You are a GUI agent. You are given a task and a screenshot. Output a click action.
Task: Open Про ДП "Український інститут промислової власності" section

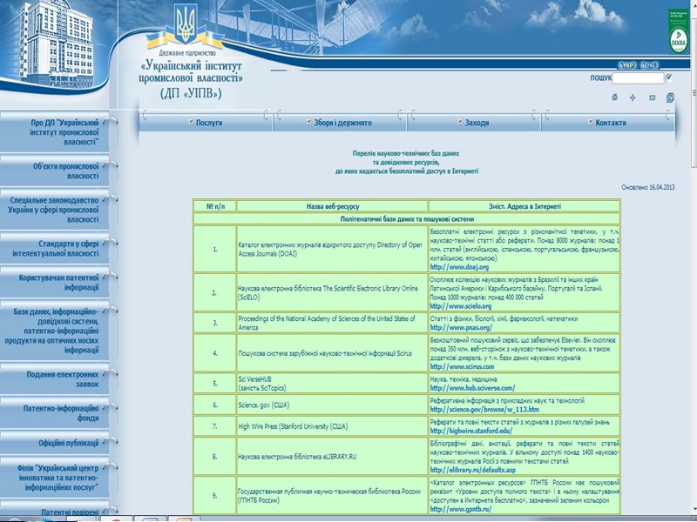point(54,132)
